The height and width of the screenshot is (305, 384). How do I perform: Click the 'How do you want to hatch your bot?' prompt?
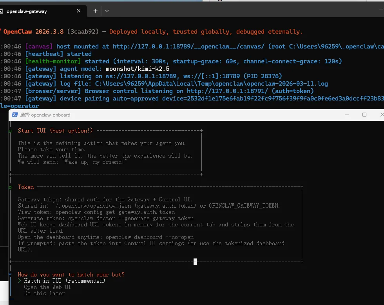(71, 274)
